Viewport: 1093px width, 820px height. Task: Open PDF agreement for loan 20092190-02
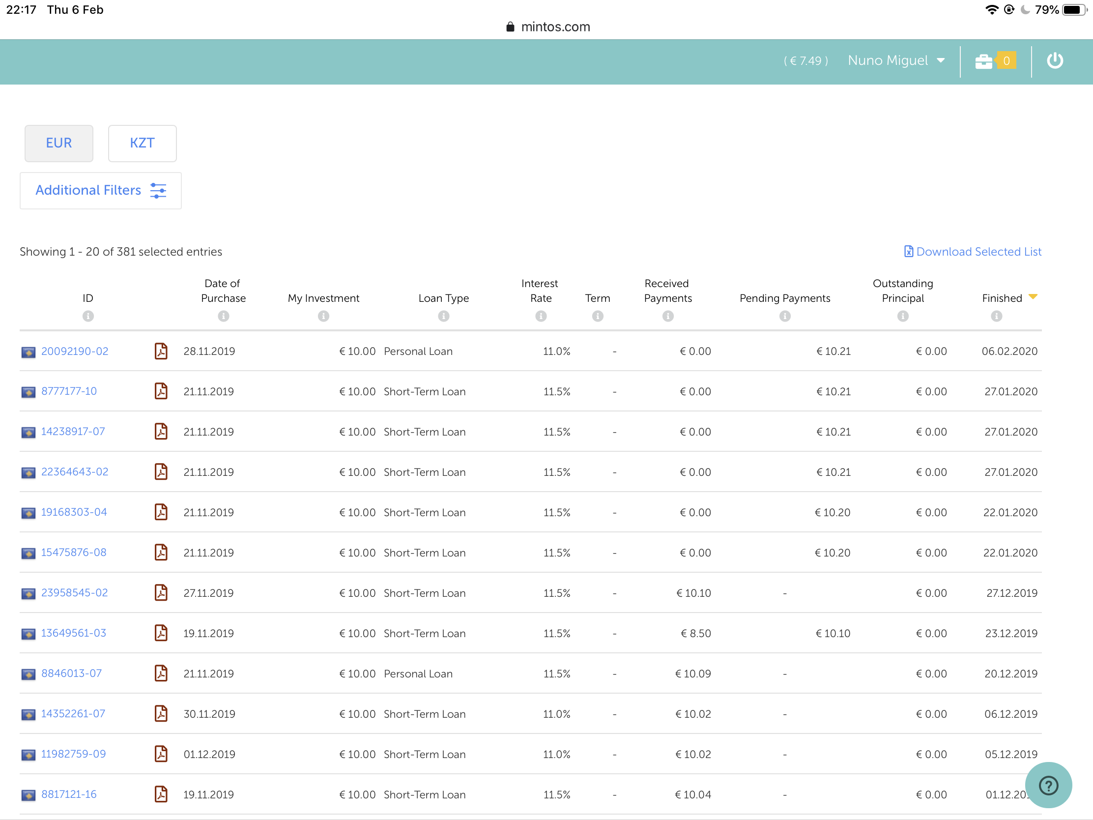(x=161, y=351)
